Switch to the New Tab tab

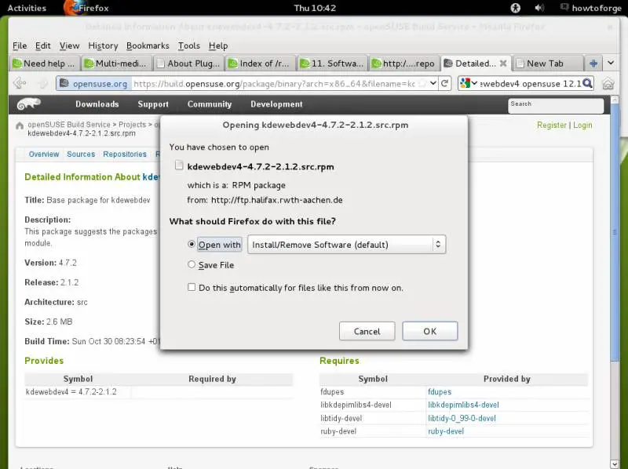(x=547, y=64)
